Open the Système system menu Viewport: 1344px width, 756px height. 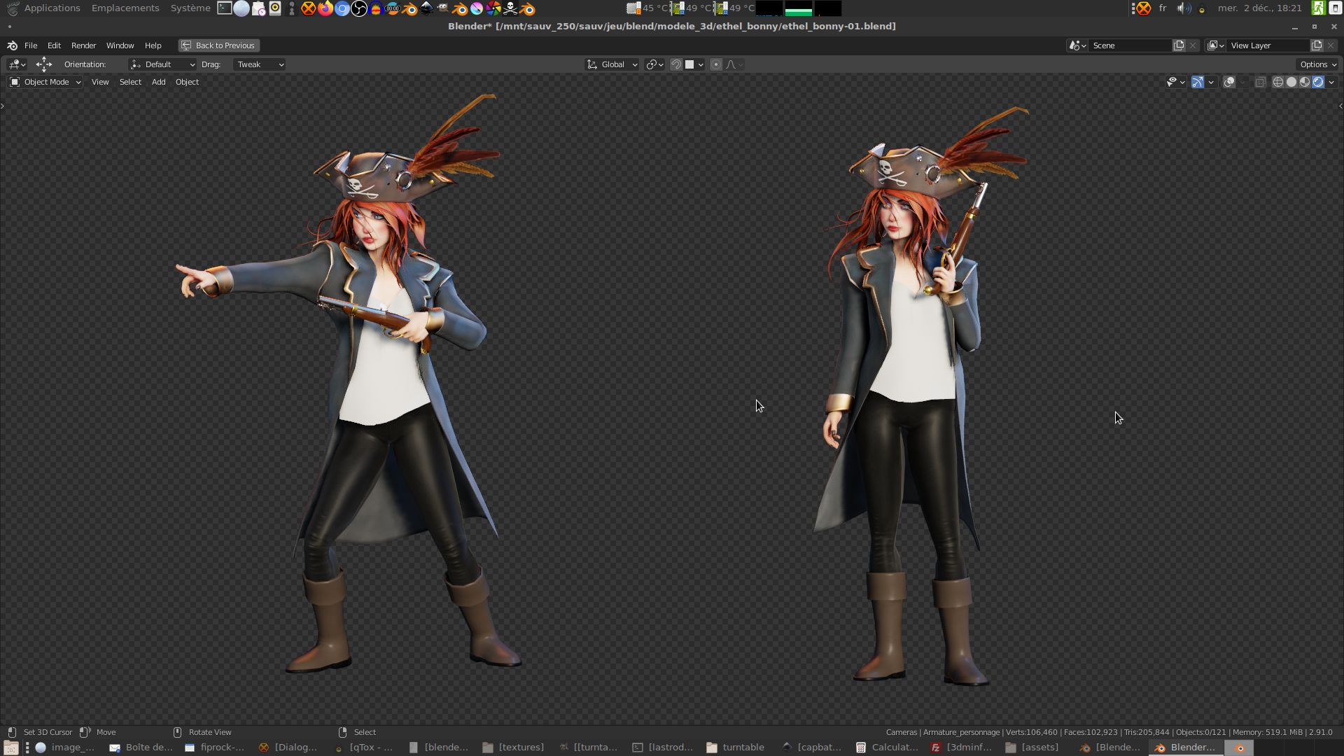[190, 8]
